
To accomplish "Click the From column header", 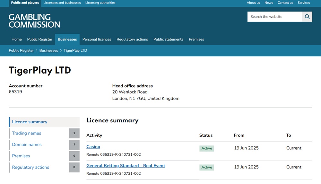I will coord(239,136).
